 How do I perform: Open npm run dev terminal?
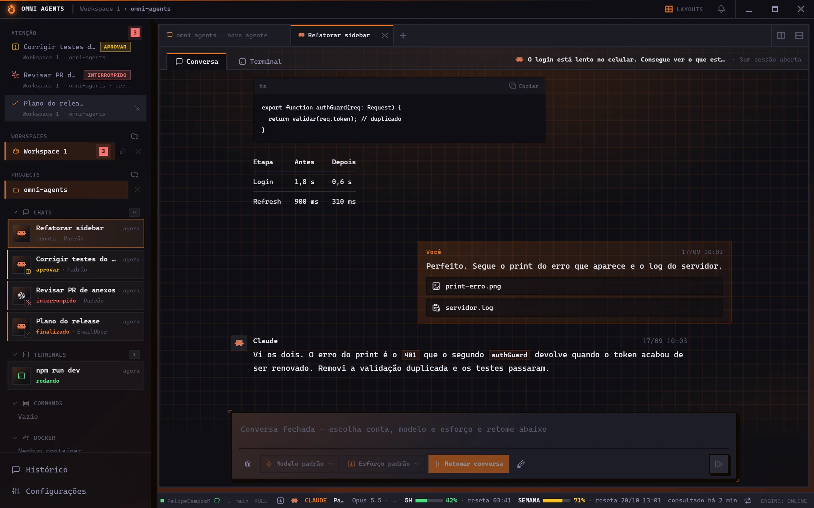[76, 375]
